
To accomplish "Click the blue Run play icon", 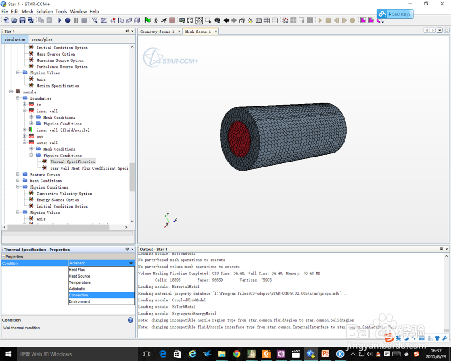I will (60, 20).
